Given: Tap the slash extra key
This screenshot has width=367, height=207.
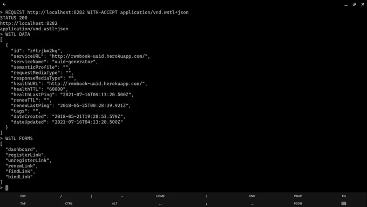Looking at the screenshot, I should point(61,196).
